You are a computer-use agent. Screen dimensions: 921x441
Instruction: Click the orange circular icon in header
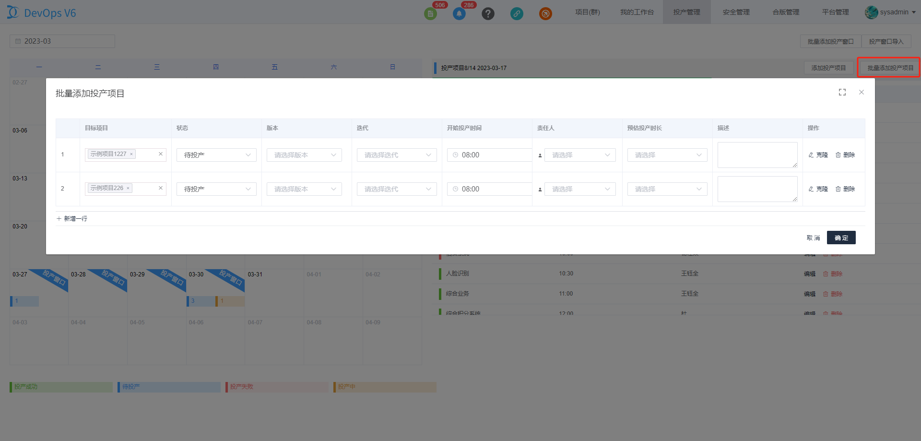tap(545, 13)
